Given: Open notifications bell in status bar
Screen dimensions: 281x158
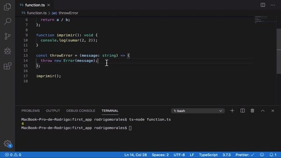Looking at the screenshot, I should coord(273,154).
